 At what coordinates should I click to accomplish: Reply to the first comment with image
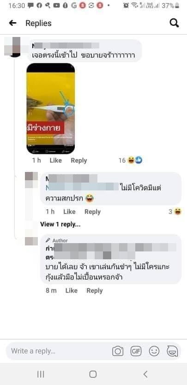79,160
